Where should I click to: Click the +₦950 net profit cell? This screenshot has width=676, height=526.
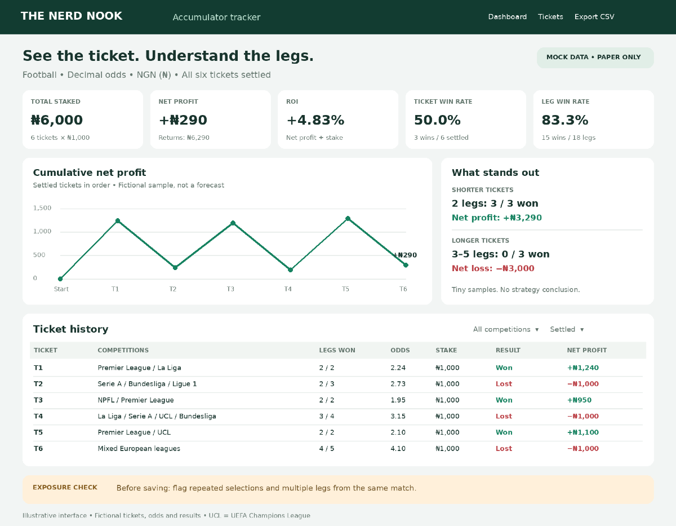579,400
